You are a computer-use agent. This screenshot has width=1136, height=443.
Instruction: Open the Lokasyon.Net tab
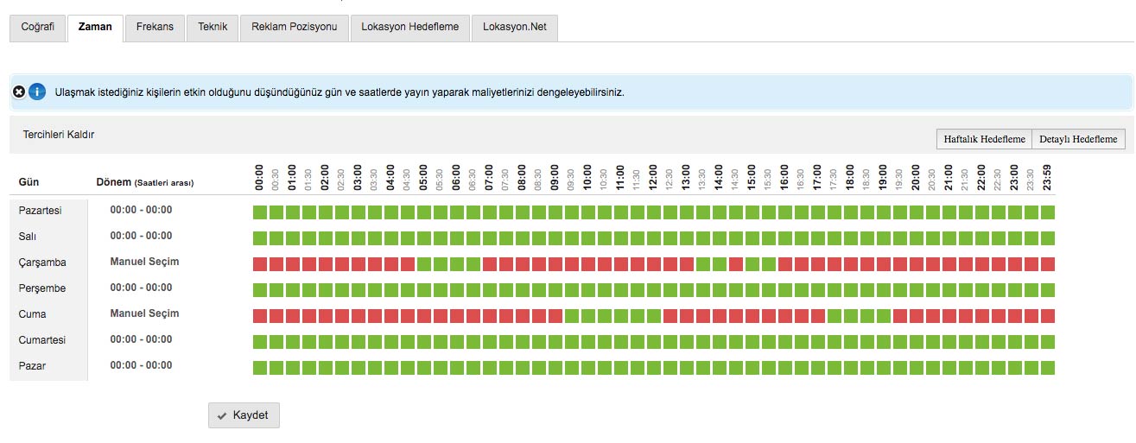(x=515, y=27)
